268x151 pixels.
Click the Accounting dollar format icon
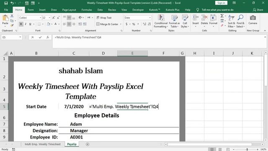[126, 24]
